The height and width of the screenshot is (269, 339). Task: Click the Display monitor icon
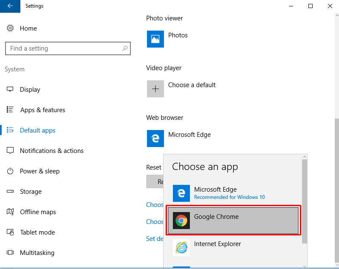[10, 89]
